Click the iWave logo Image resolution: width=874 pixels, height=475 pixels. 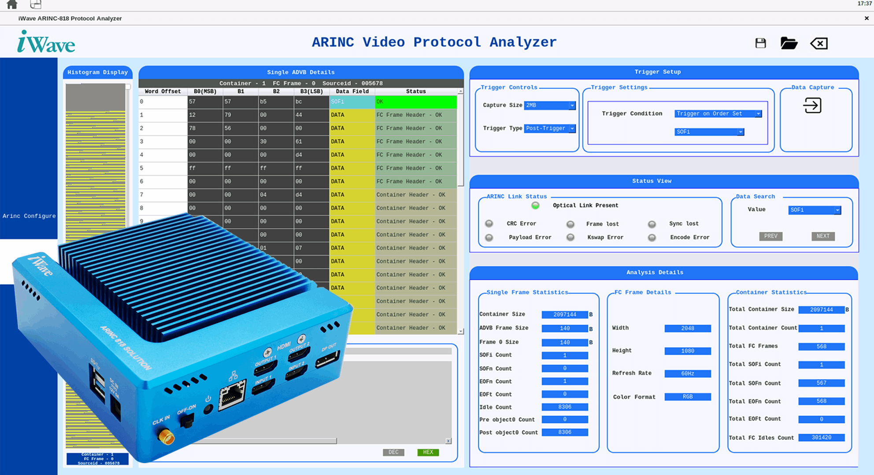point(46,42)
